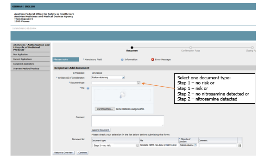The width and height of the screenshot is (265, 166).
Task: Select the Response step marker
Action: click(132, 47)
